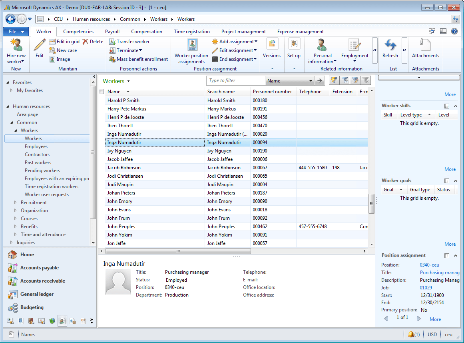Image resolution: width=464 pixels, height=343 pixels.
Task: Collapse the Worker skills panel
Action: 456,106
